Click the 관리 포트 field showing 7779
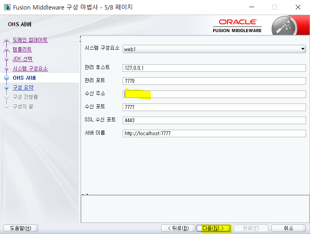310x234 pixels. coord(214,81)
